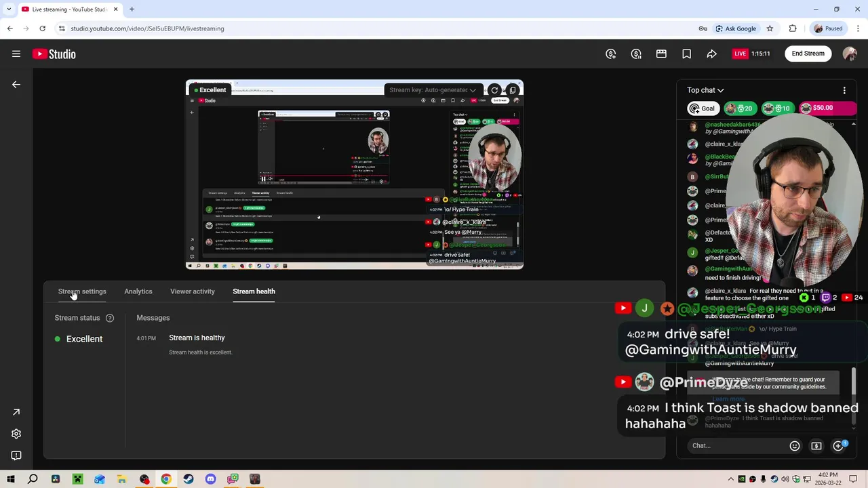Switch to the Stream settings tab
The height and width of the screenshot is (488, 868).
(x=82, y=291)
